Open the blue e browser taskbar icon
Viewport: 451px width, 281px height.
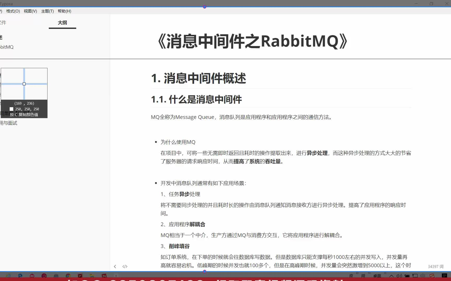tap(20, 276)
